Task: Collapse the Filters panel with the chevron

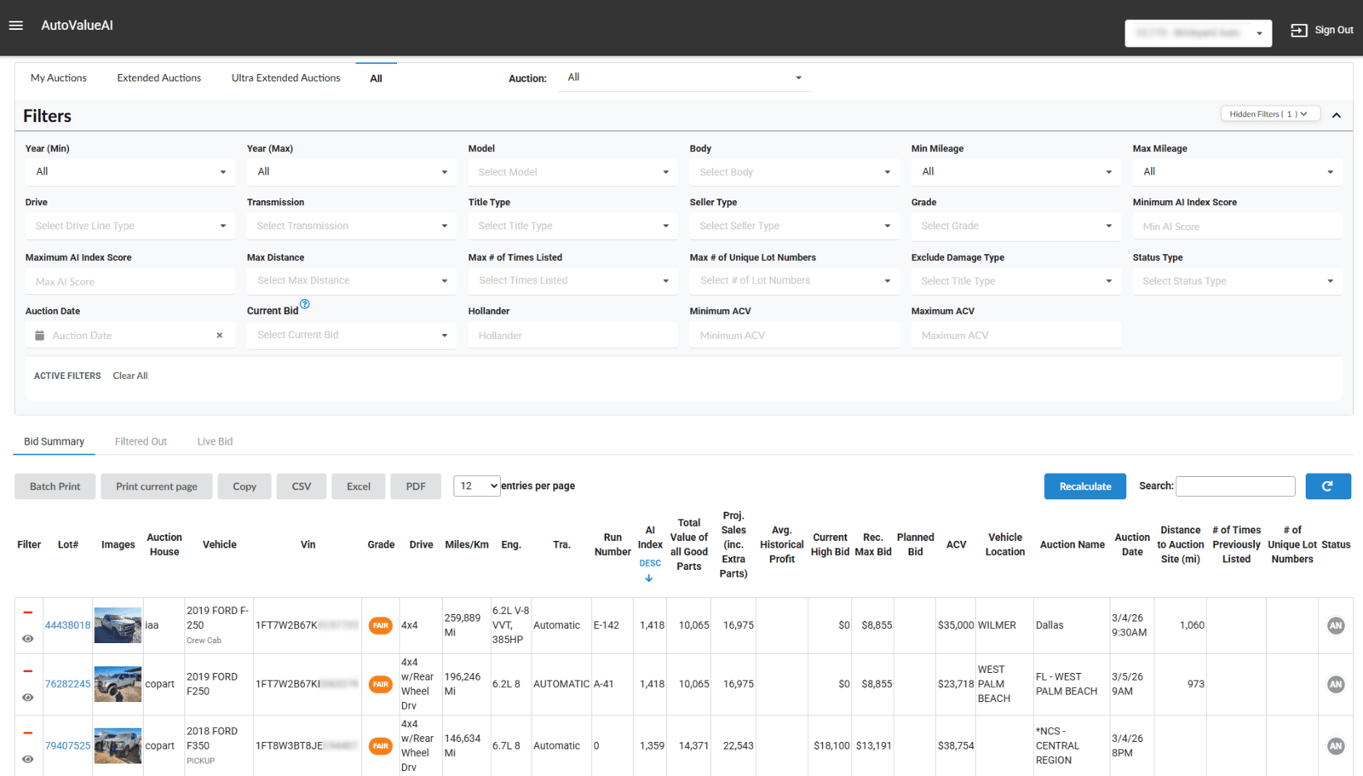Action: pyautogui.click(x=1337, y=115)
